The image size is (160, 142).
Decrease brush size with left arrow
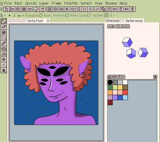tap(5, 15)
